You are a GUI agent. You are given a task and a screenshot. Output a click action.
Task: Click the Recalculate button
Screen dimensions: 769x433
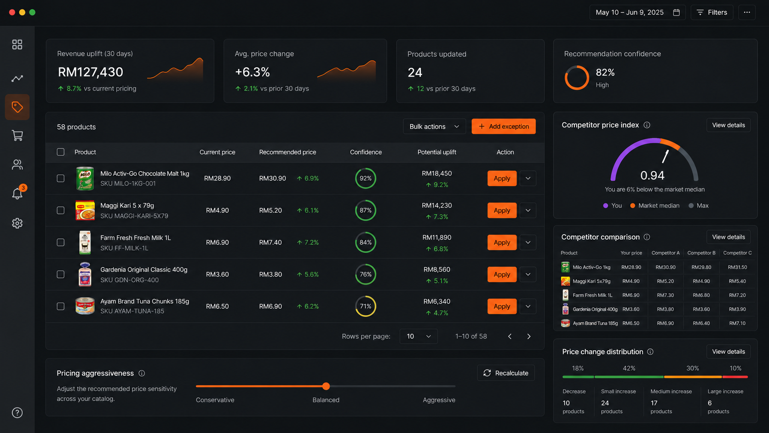(506, 373)
